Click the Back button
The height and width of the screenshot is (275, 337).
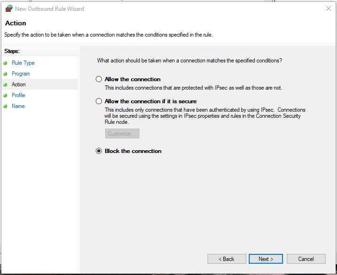pos(227,259)
